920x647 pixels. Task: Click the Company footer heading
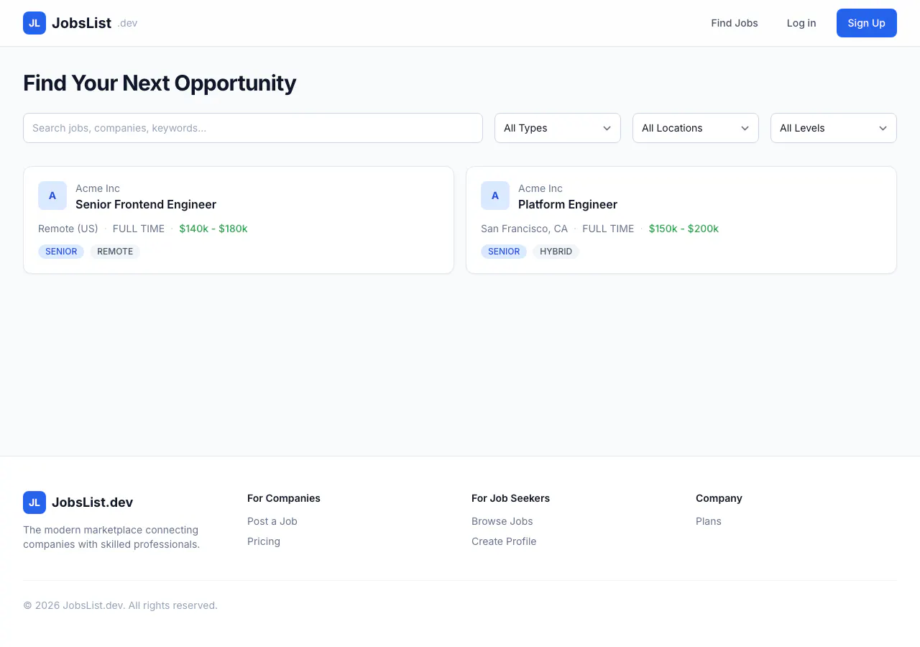(719, 498)
